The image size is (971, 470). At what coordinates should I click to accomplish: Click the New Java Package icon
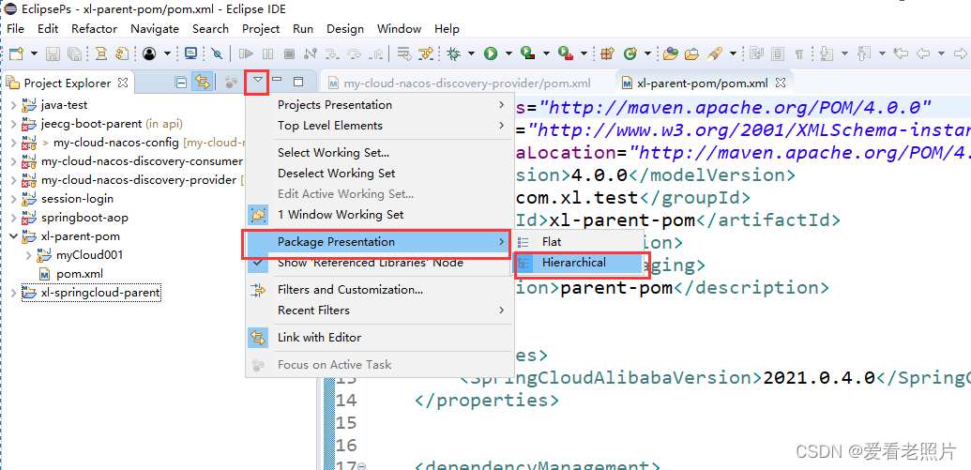[608, 53]
